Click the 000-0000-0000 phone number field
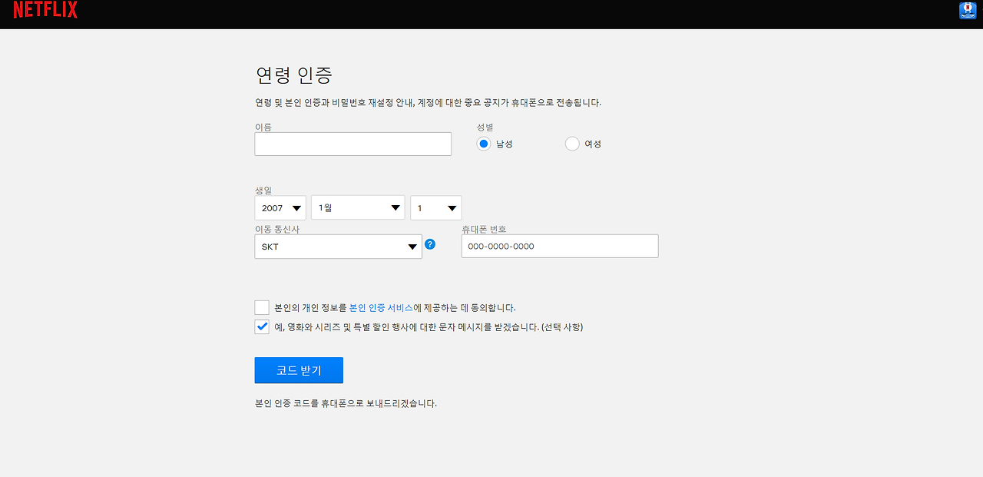 [x=559, y=246]
